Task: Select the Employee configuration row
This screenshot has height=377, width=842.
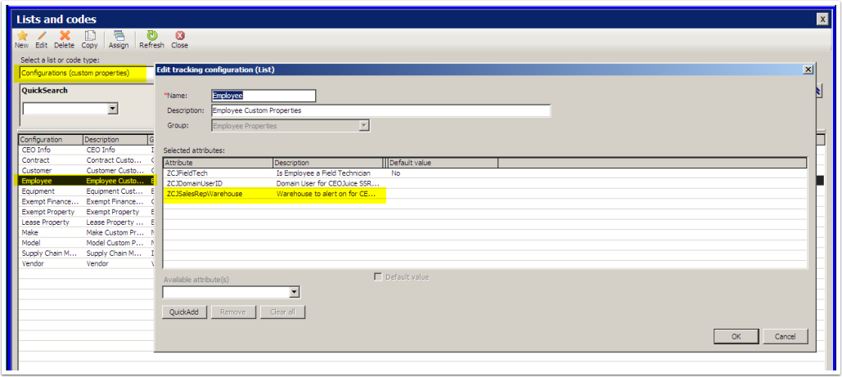Action: coord(87,181)
